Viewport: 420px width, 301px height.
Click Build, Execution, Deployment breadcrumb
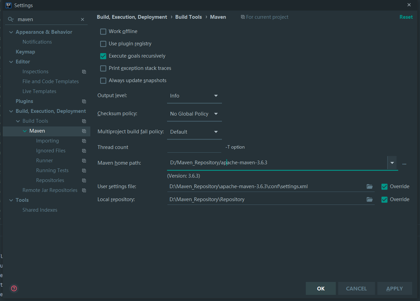[x=132, y=17]
